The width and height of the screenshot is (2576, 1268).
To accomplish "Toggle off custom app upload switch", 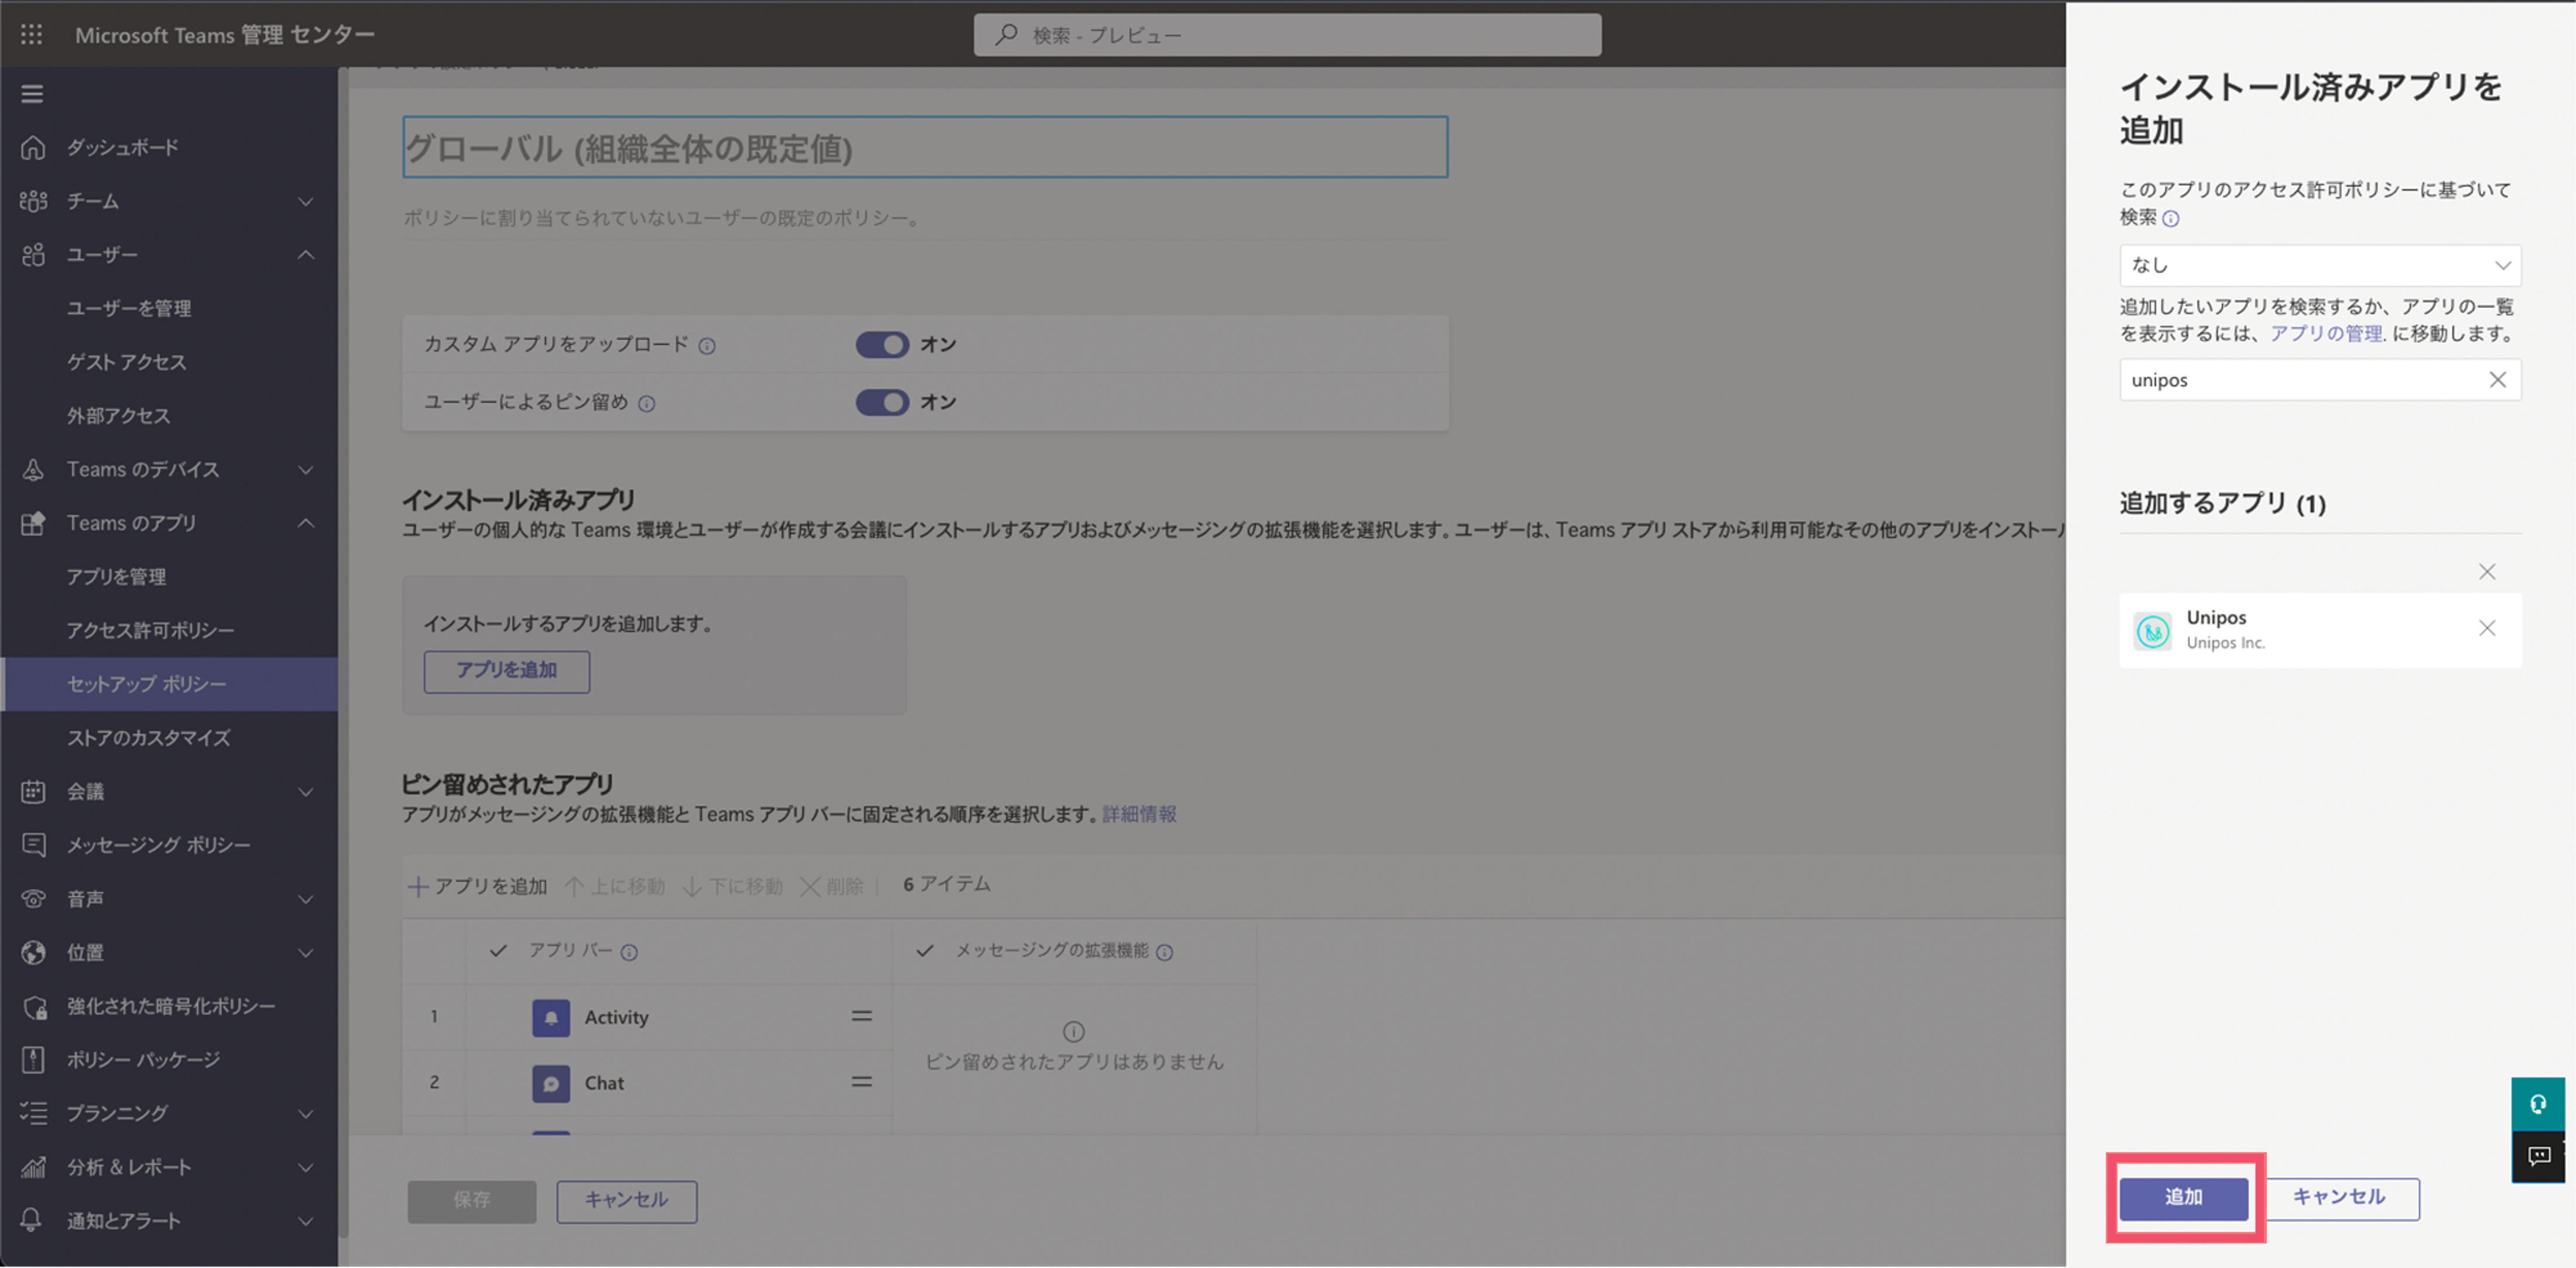I will [882, 345].
